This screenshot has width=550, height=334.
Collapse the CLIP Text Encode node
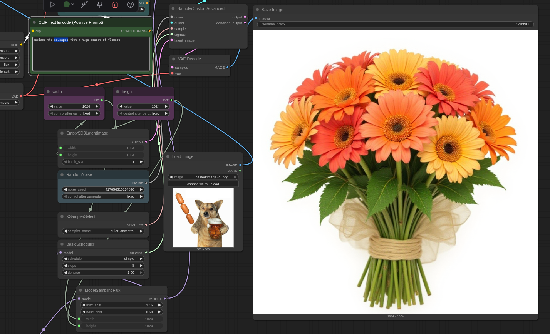[34, 22]
